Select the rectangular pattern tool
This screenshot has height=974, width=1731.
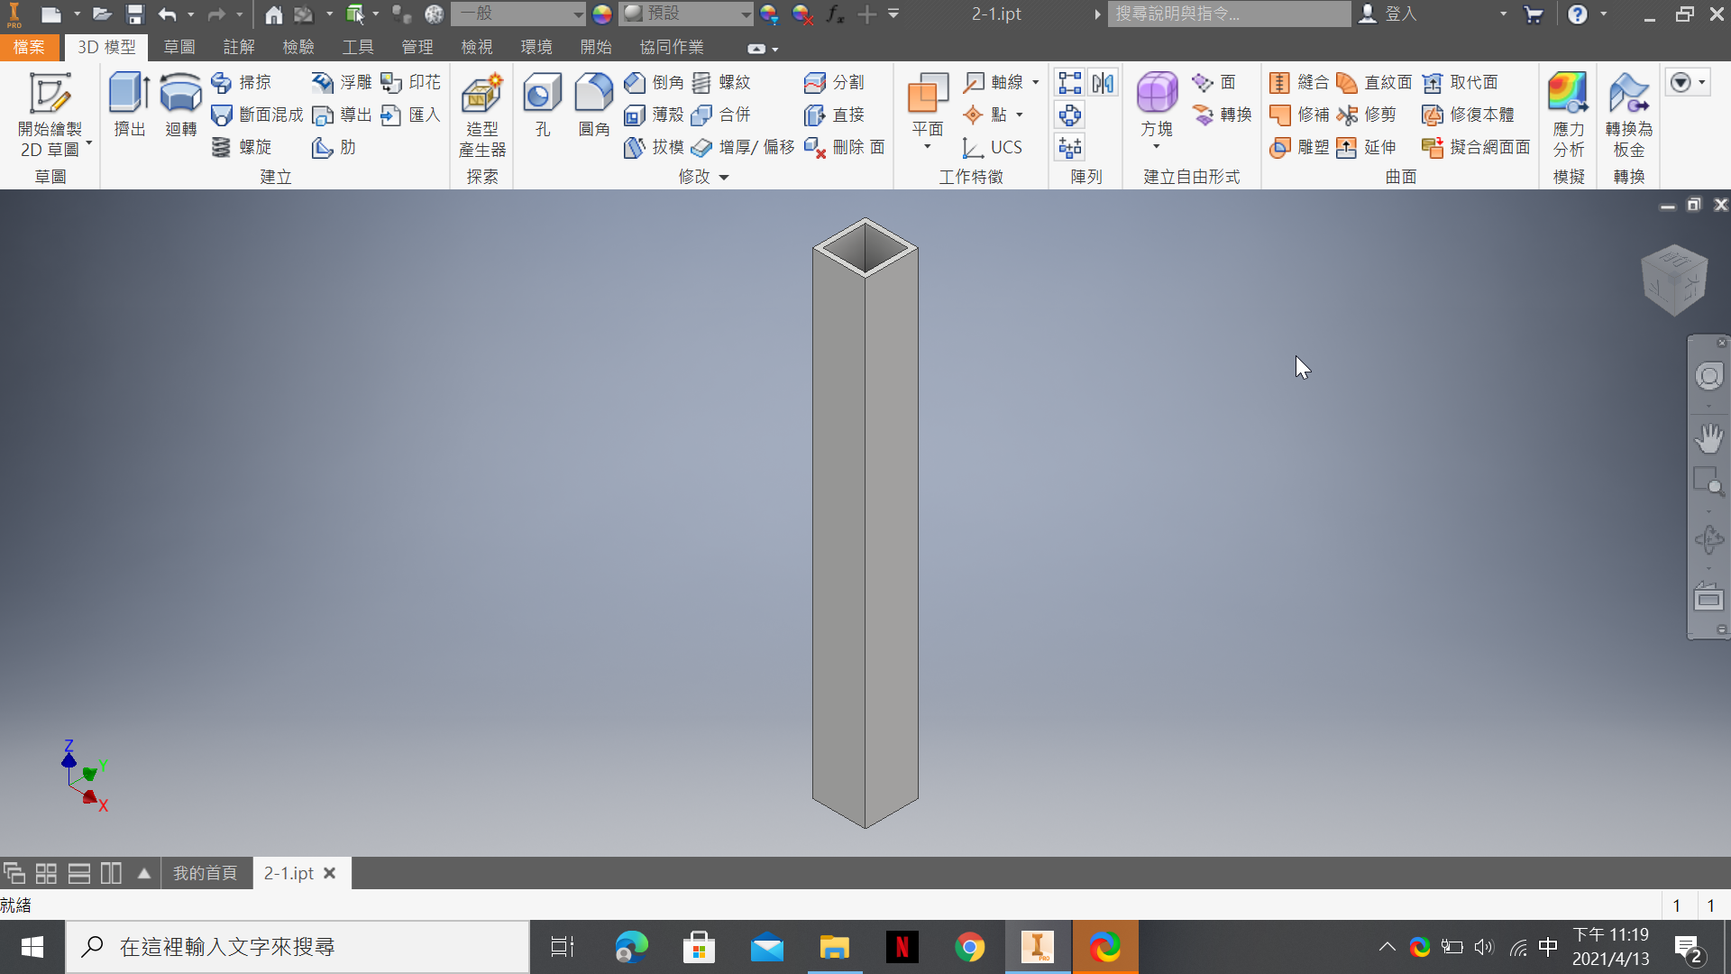[1070, 83]
